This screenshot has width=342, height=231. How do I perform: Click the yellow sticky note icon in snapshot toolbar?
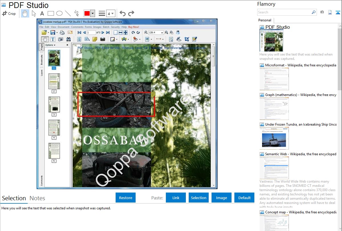pyautogui.click(x=95, y=39)
